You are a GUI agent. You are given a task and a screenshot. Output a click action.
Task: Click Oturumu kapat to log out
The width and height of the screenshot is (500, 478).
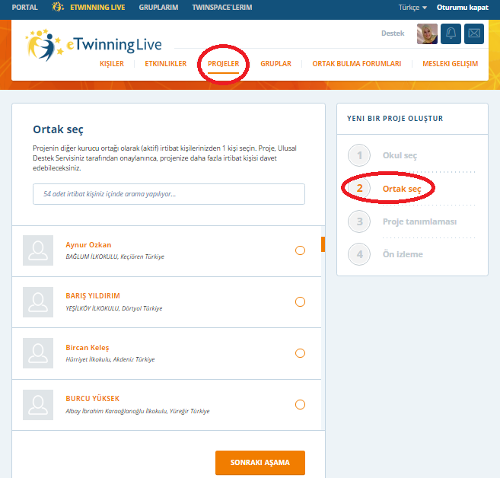pos(463,8)
